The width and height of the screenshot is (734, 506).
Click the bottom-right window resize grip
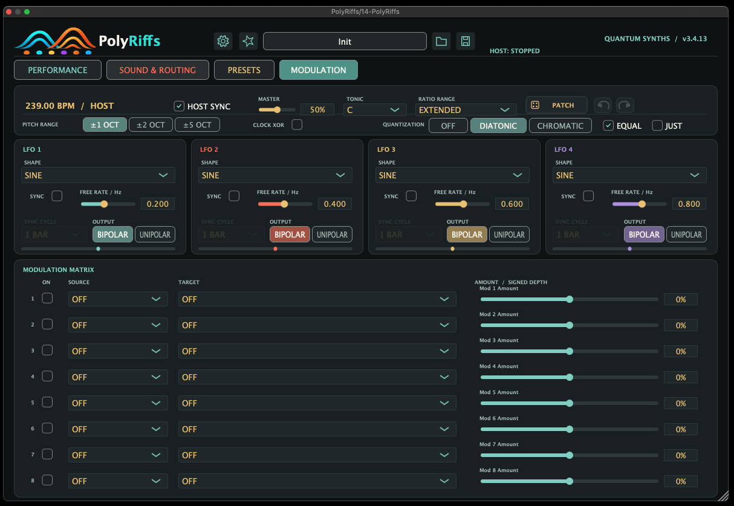click(723, 496)
